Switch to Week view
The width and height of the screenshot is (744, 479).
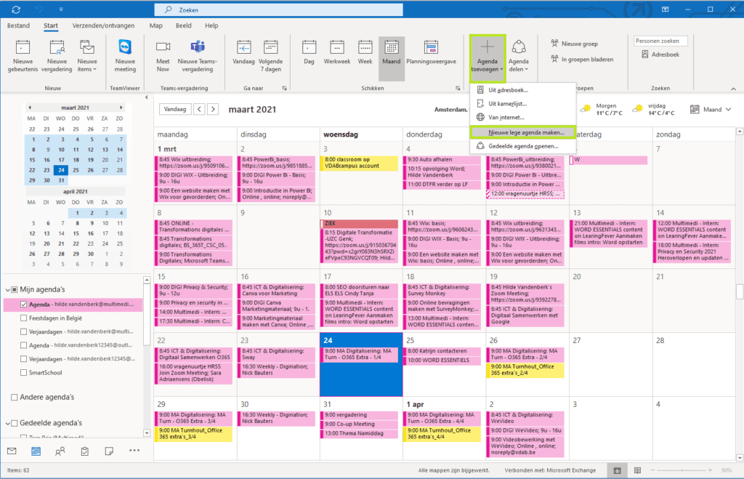[365, 52]
